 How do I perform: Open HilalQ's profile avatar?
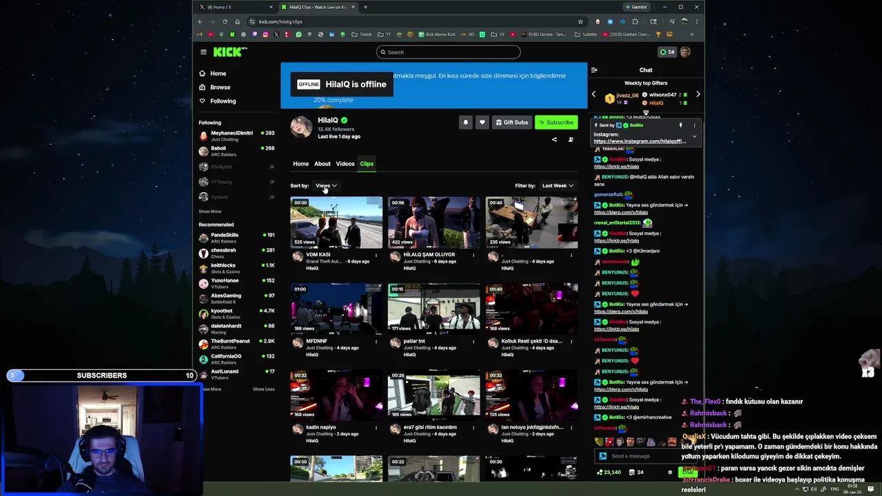coord(301,127)
